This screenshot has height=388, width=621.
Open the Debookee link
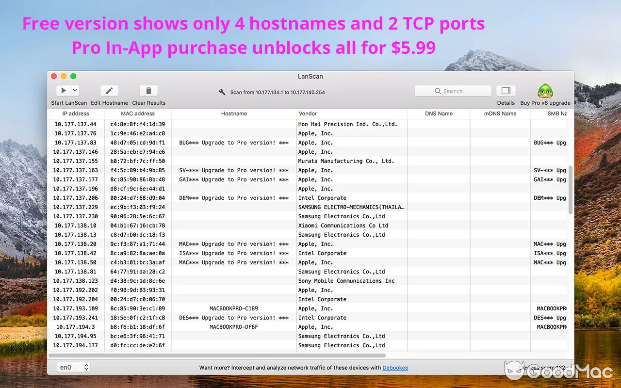pos(395,368)
